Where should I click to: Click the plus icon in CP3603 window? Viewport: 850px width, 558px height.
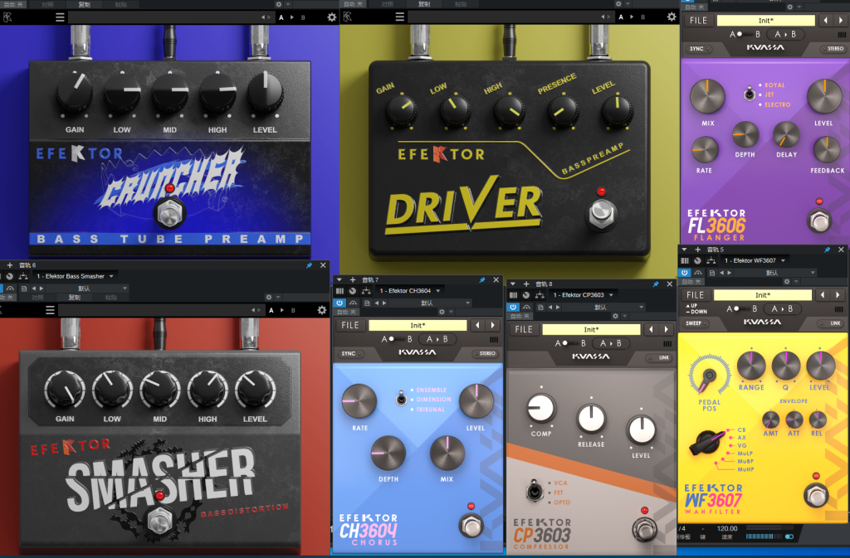coord(525,284)
